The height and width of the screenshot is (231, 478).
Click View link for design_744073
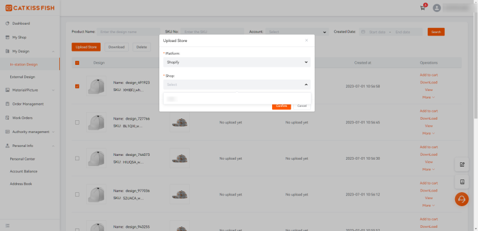pos(428,162)
